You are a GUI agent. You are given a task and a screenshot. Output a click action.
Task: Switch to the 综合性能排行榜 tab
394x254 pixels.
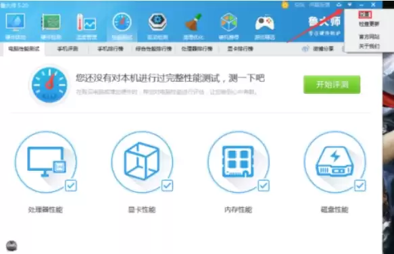(153, 49)
